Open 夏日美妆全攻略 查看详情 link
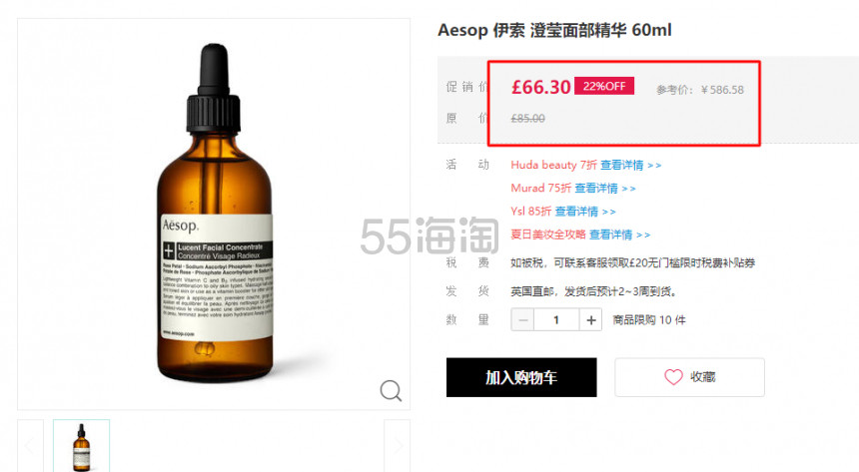Screen dimensions: 859x472 pos(619,235)
